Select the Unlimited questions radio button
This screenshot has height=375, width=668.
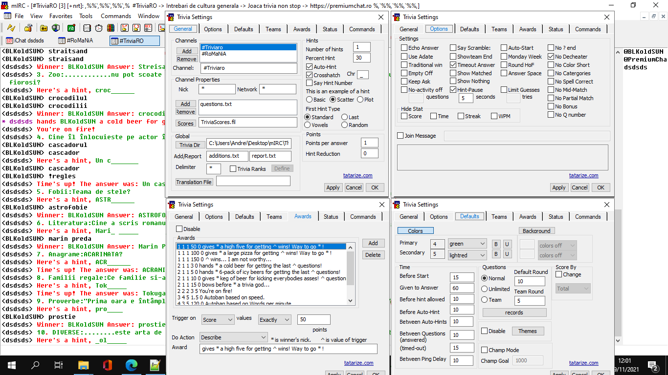(x=485, y=289)
